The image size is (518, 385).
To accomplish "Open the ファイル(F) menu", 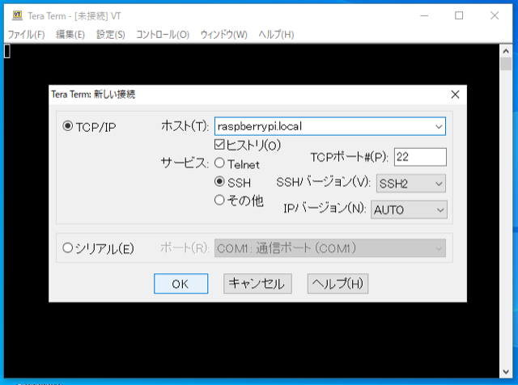I will pos(26,34).
